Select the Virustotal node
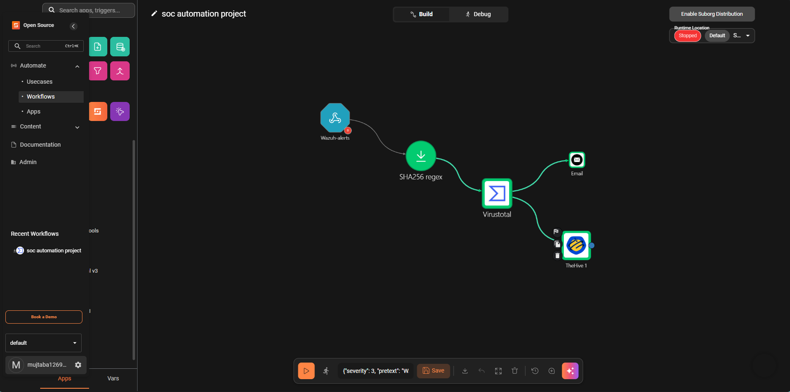The width and height of the screenshot is (790, 392). coord(497,194)
